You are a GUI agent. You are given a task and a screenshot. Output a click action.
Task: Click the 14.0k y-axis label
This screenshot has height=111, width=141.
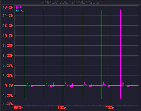coord(8,16)
